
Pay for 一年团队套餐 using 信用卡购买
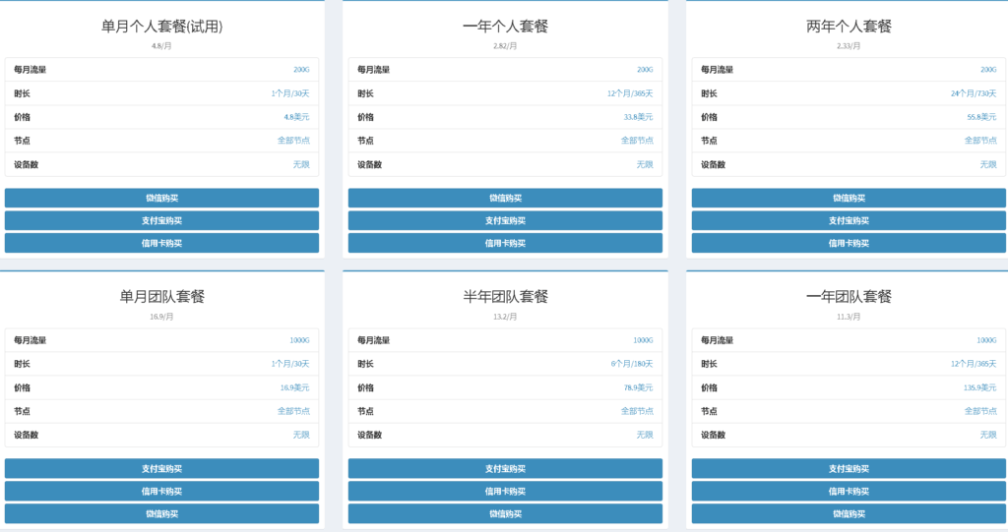pos(849,491)
